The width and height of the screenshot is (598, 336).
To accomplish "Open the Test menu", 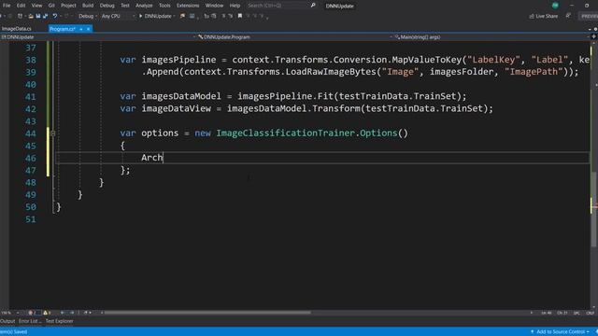I will click(124, 6).
